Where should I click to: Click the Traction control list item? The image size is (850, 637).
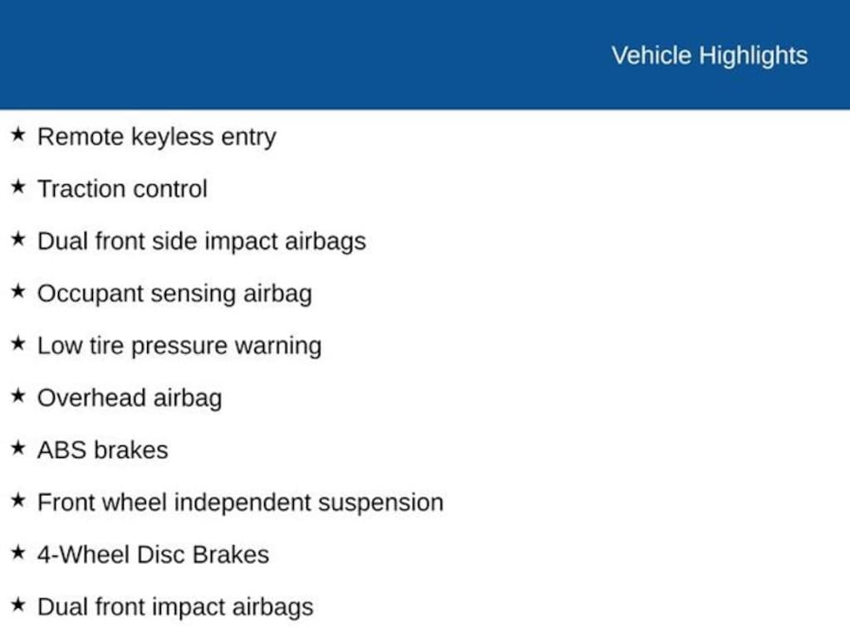tap(122, 189)
